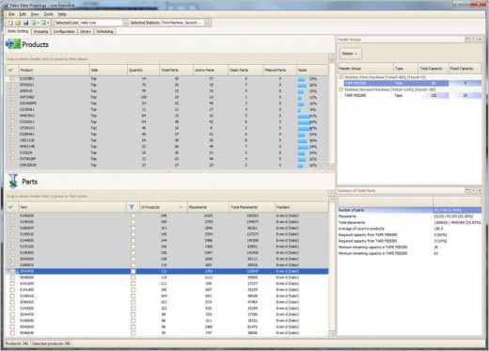
Task: Click green checkmark header in Parts table
Action: 10,207
